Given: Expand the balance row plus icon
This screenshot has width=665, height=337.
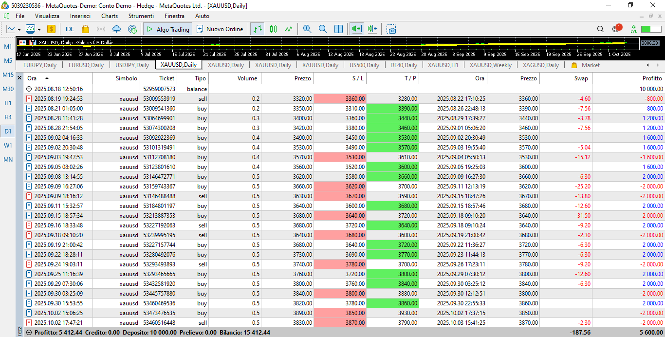Looking at the screenshot, I should click(29, 89).
